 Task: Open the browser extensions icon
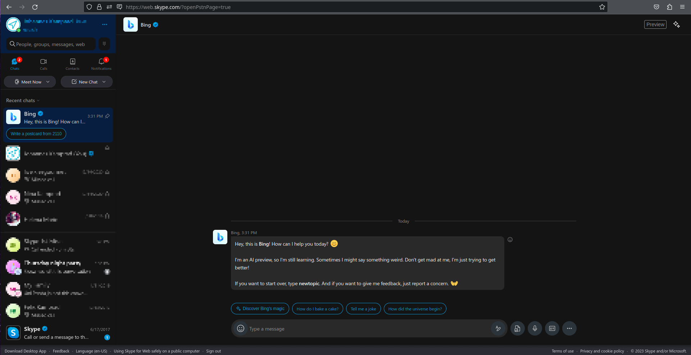click(x=669, y=7)
